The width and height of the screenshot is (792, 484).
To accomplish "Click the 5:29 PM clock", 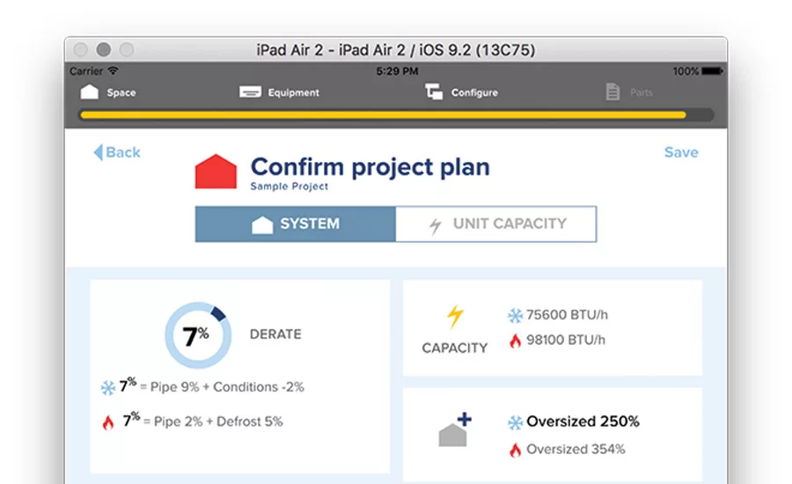I will pos(397,71).
